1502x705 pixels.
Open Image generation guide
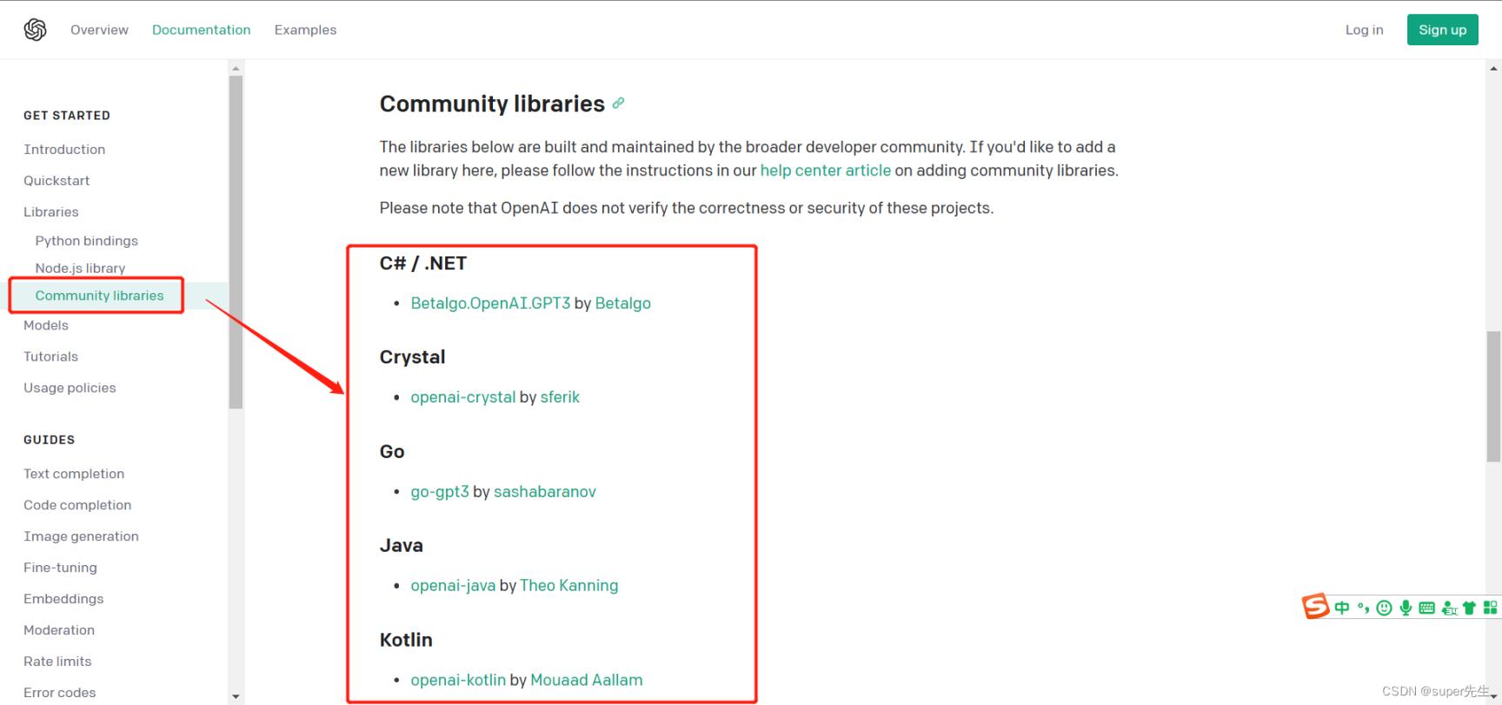(x=81, y=536)
